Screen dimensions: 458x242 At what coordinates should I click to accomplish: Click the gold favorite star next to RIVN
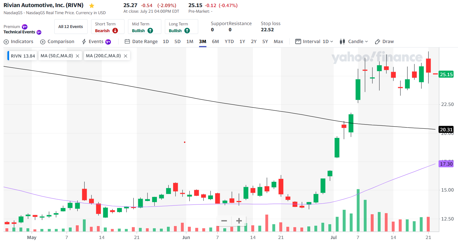point(92,6)
